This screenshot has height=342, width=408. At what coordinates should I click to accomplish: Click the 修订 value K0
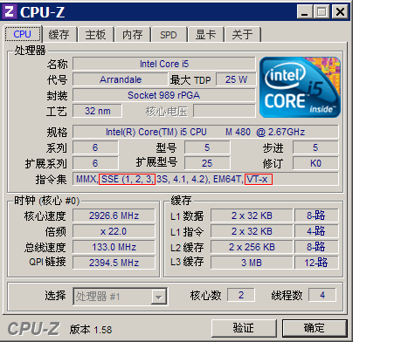pos(315,163)
